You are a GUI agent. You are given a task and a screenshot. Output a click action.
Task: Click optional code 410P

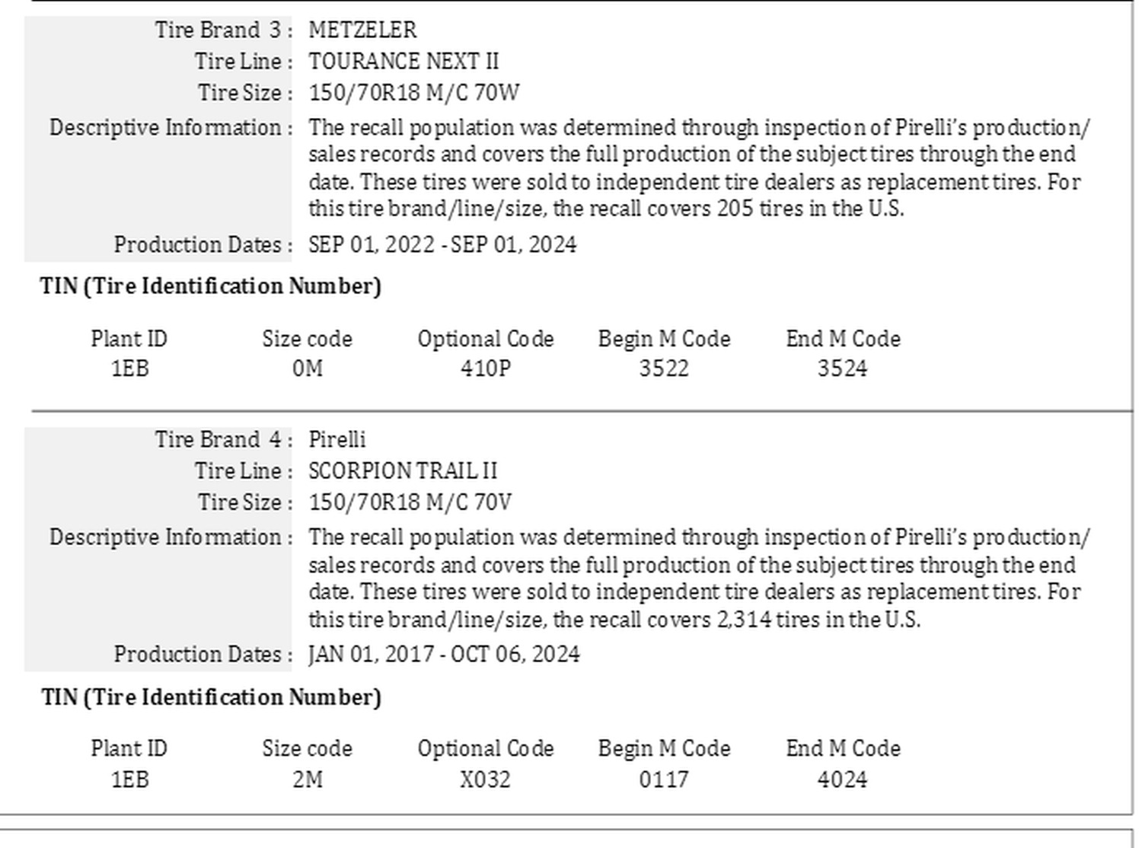pos(486,369)
